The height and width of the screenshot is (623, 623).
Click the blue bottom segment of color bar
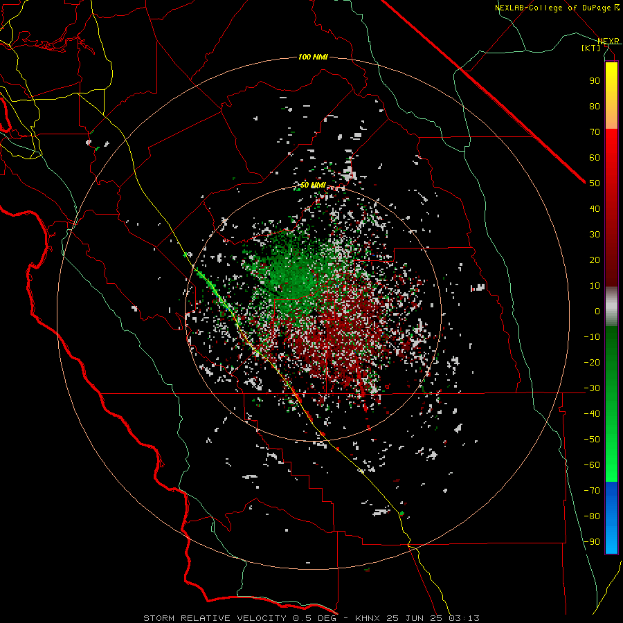click(611, 518)
